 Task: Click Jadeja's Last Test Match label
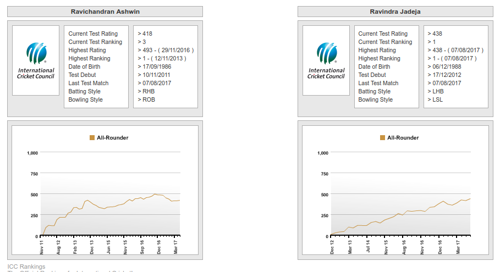pyautogui.click(x=378, y=84)
